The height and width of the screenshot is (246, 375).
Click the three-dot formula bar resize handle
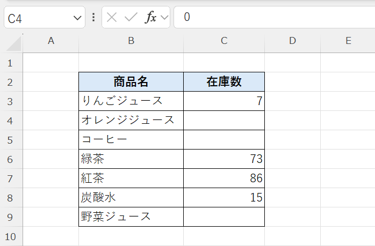[x=93, y=17]
